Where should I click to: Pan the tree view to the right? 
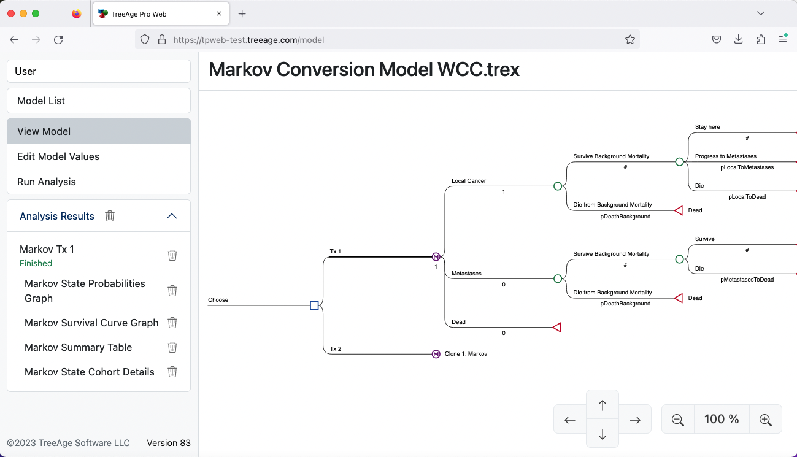(x=635, y=420)
